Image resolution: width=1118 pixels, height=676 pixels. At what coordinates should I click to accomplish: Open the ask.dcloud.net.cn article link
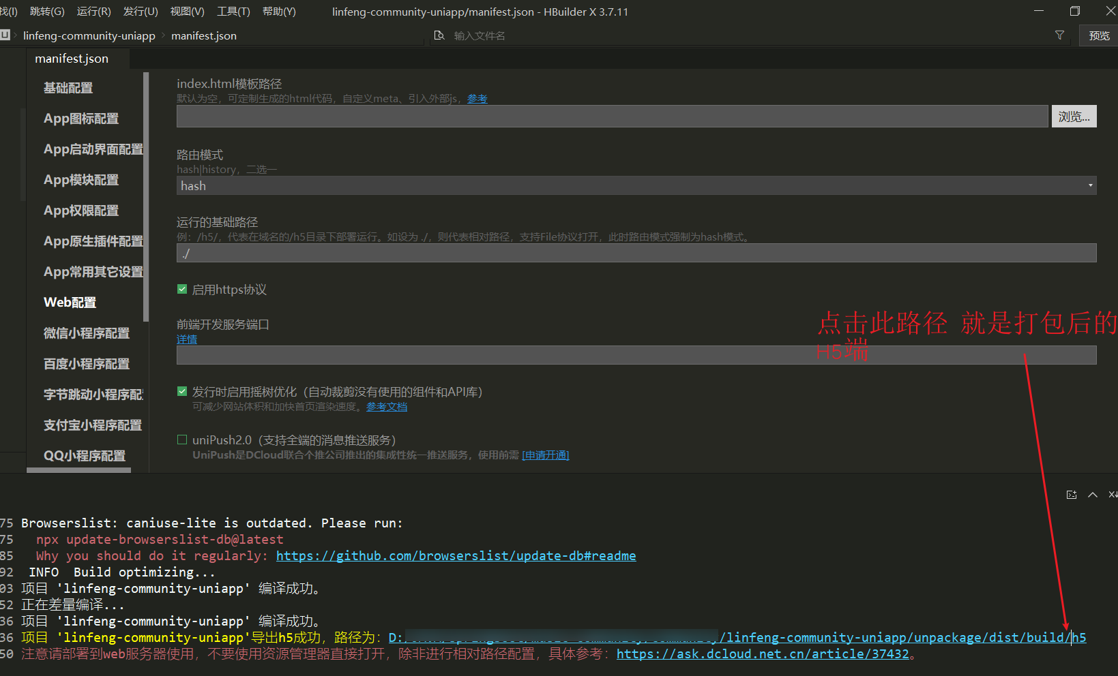click(763, 654)
